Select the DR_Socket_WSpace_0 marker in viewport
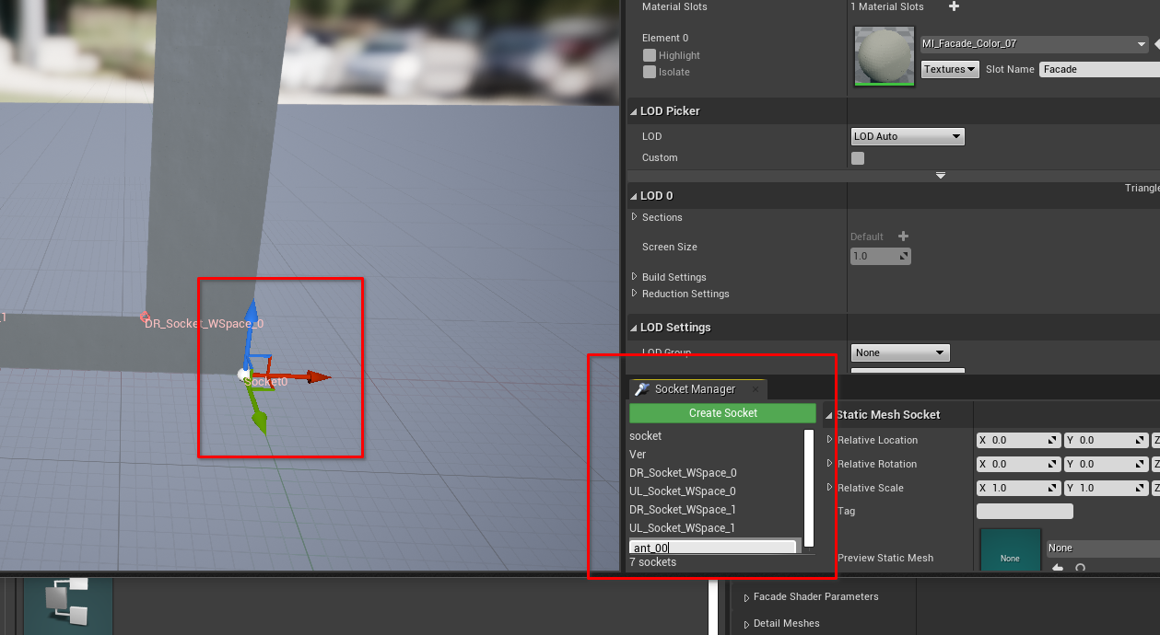The height and width of the screenshot is (635, 1160). [x=145, y=317]
